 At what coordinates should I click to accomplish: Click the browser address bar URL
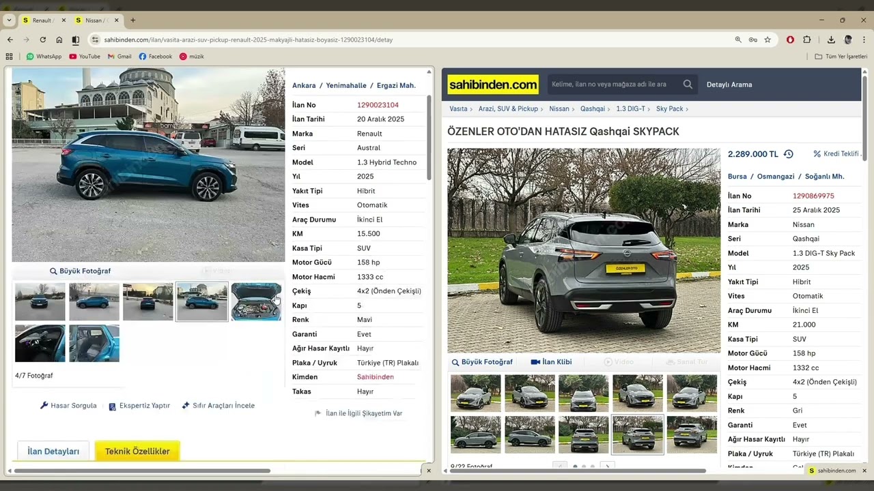(x=249, y=40)
